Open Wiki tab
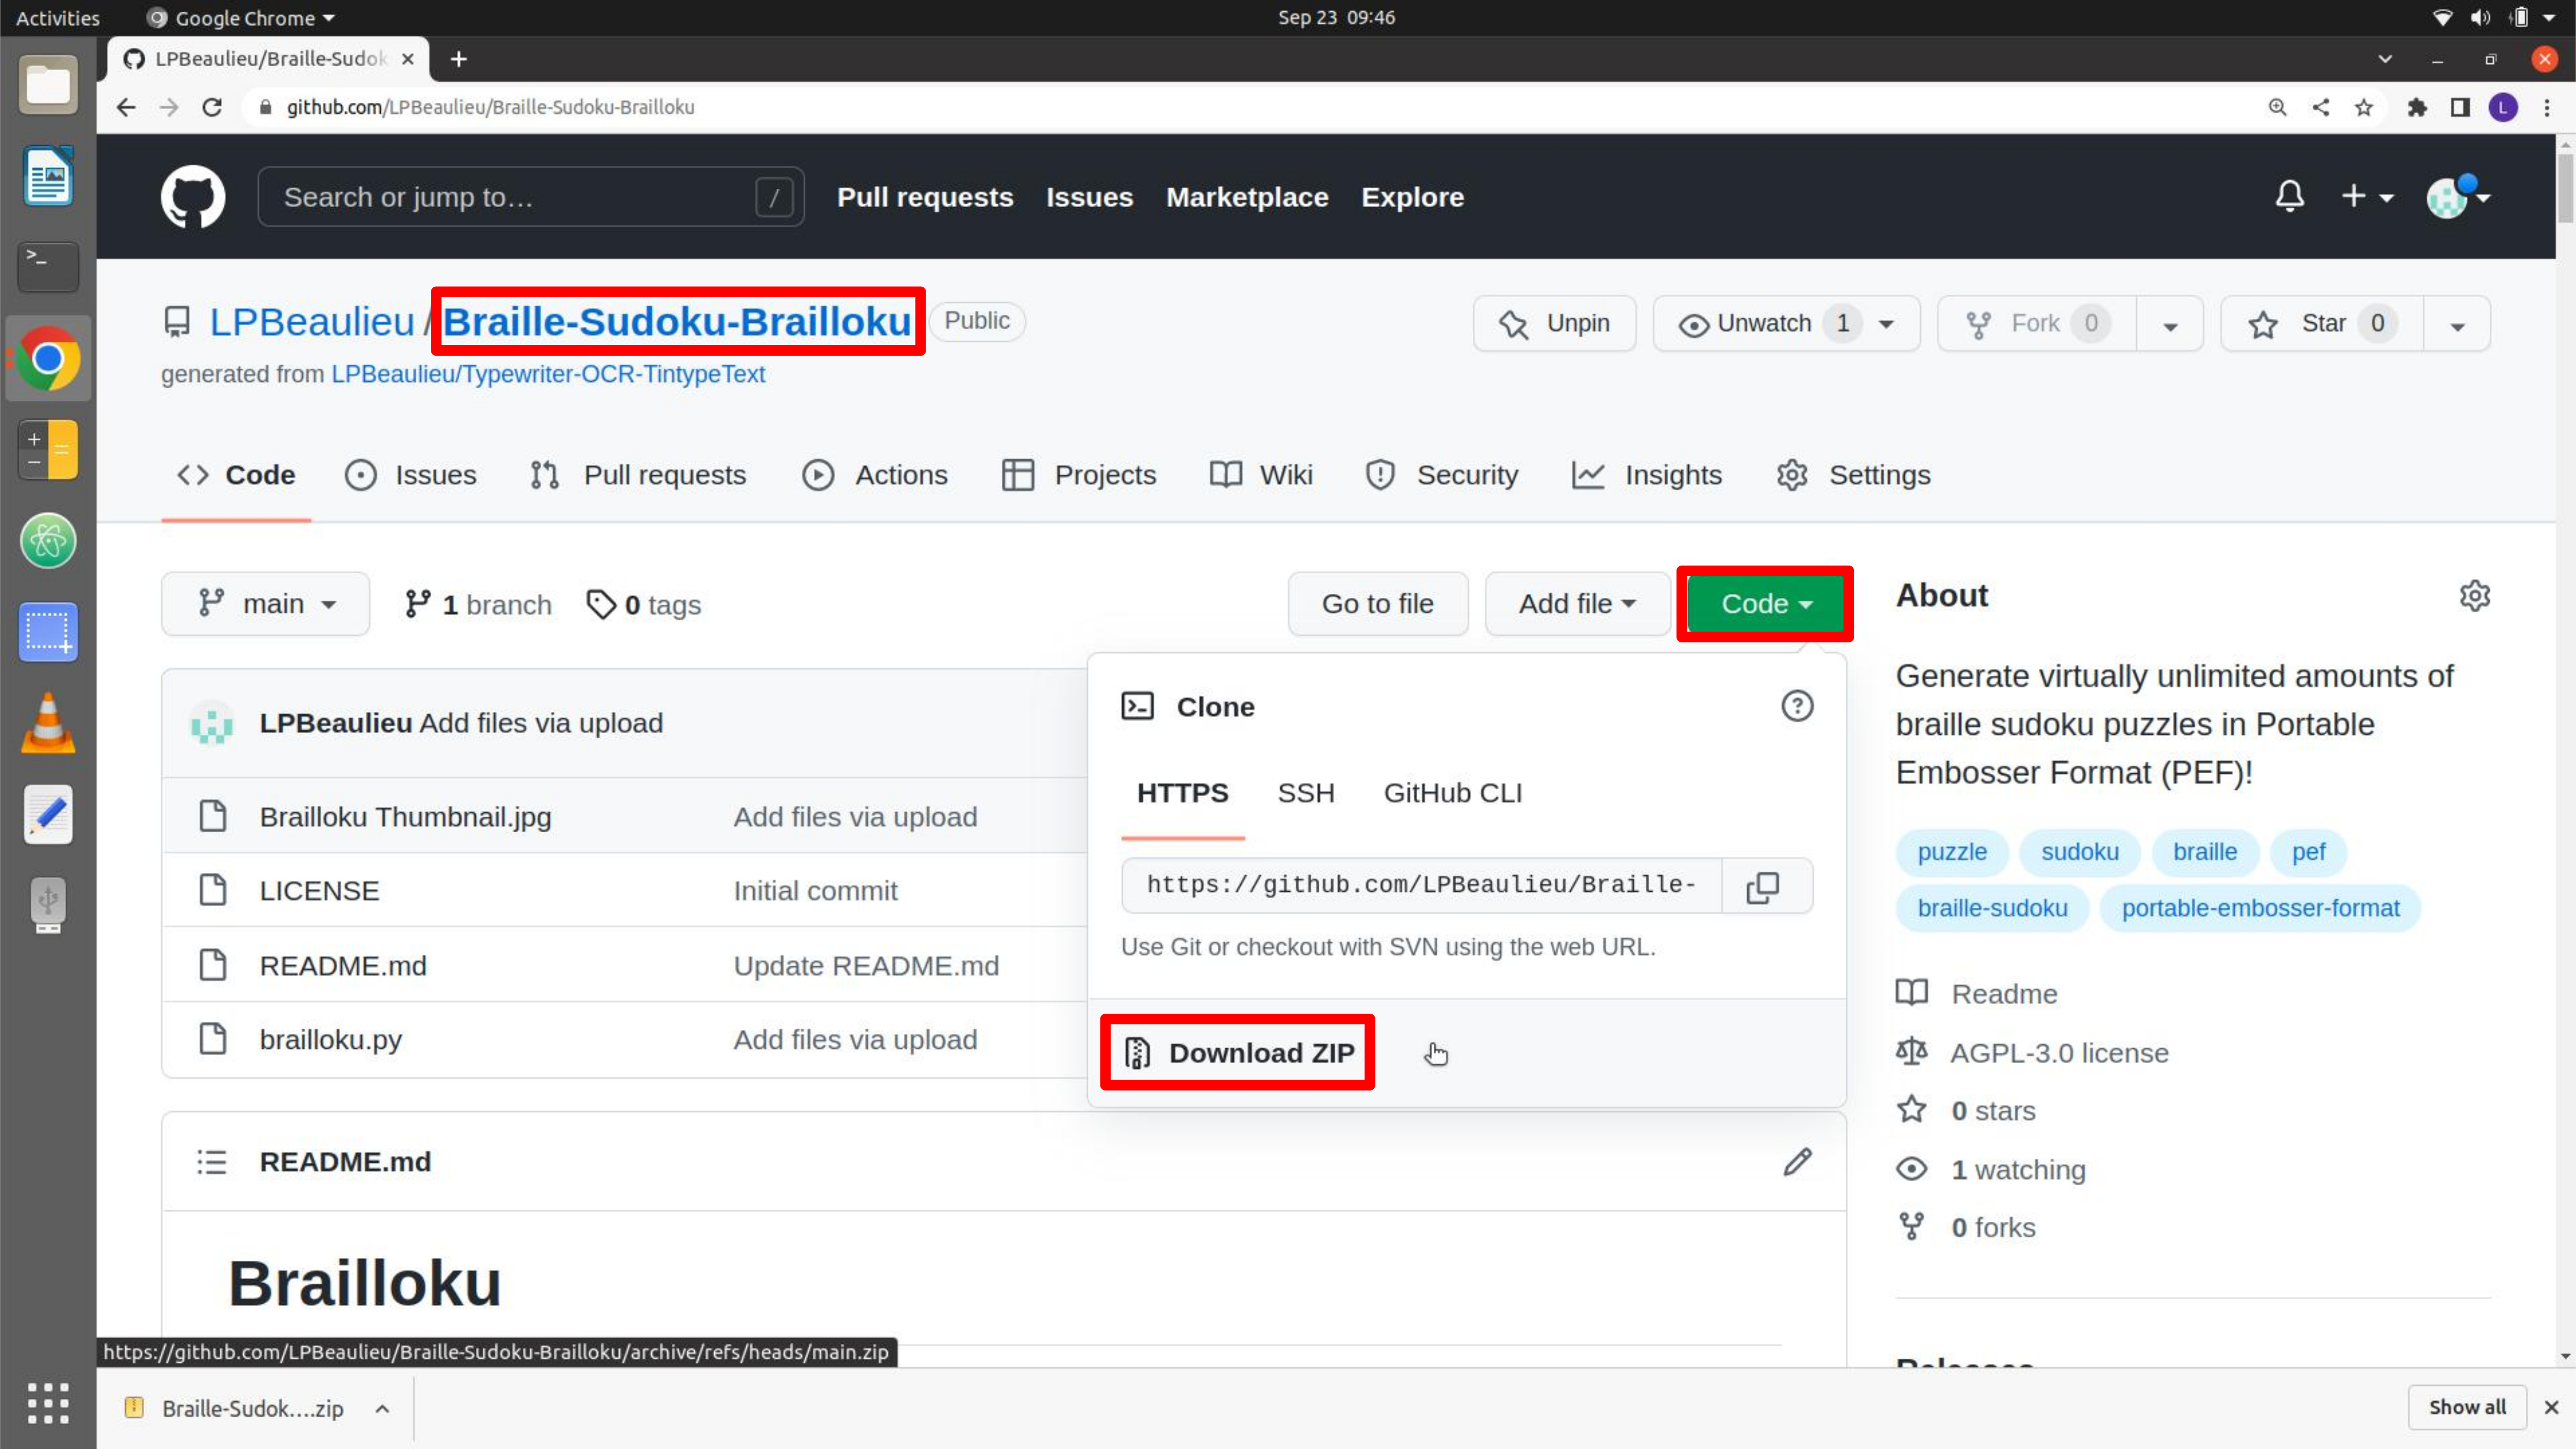This screenshot has height=1449, width=2576. coord(1261,475)
